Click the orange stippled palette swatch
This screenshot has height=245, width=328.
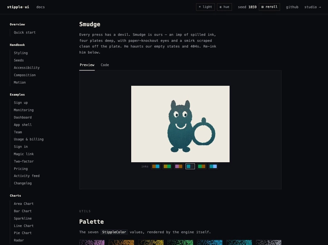pyautogui.click(x=121, y=243)
